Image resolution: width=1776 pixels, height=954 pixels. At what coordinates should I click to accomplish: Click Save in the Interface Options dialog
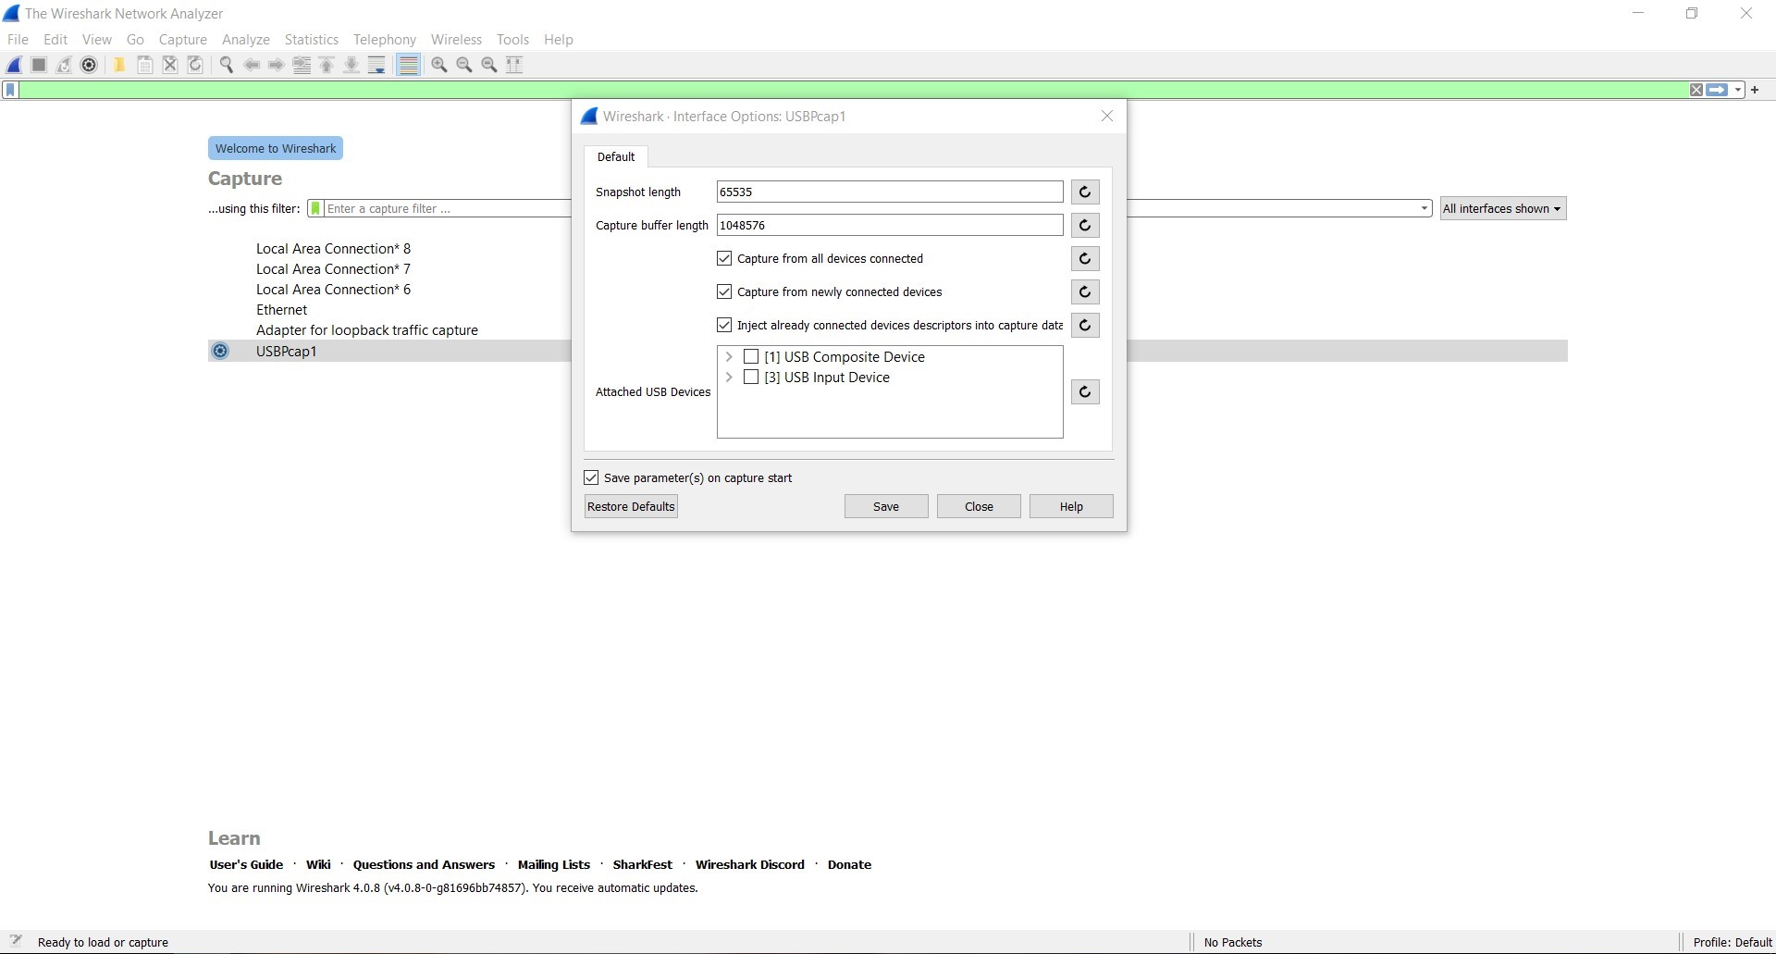pyautogui.click(x=886, y=506)
